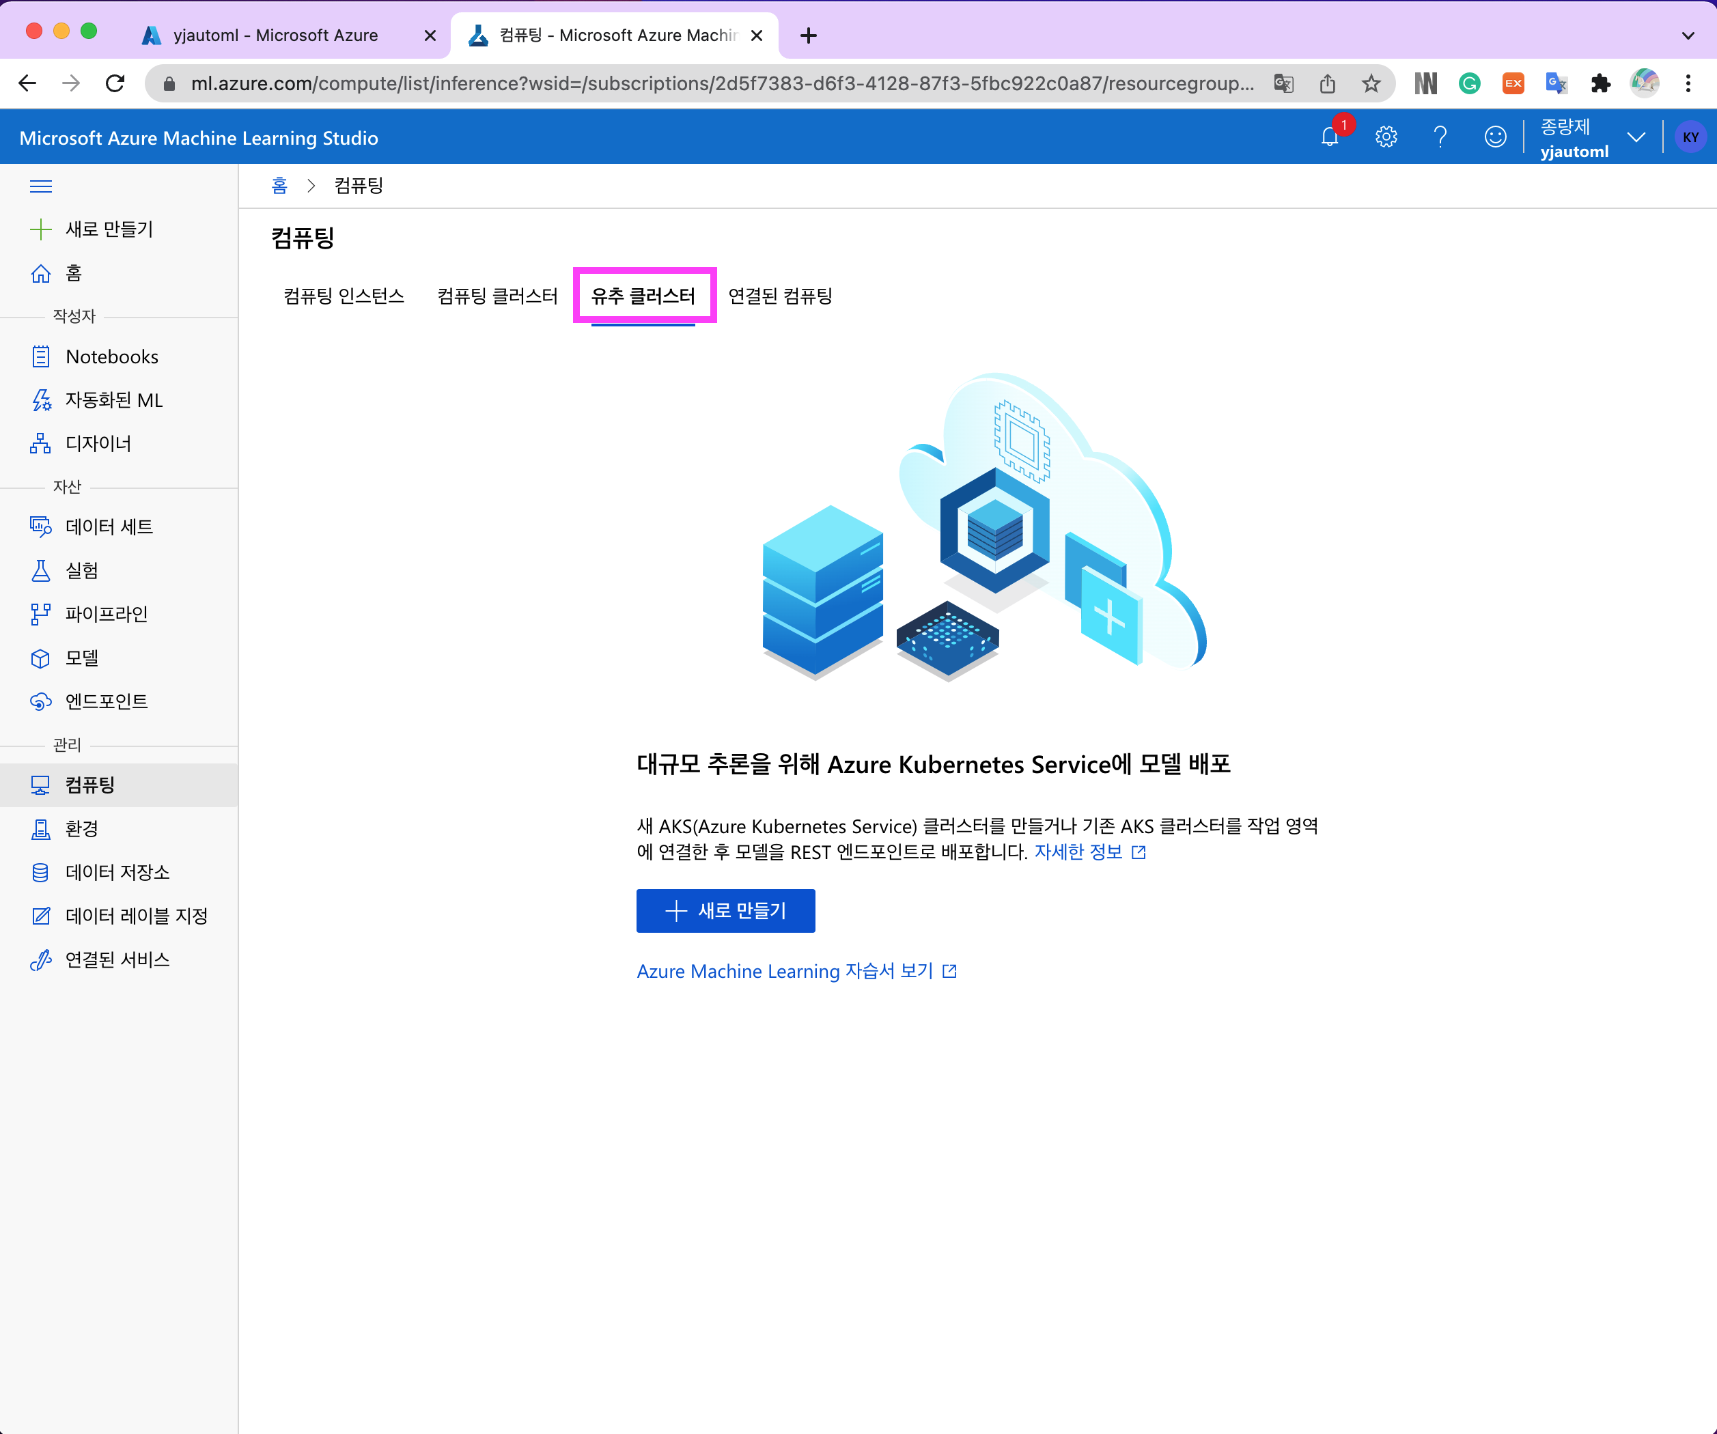
Task: Switch to 컴퓨팅 인스턴스 tab
Action: [x=344, y=296]
